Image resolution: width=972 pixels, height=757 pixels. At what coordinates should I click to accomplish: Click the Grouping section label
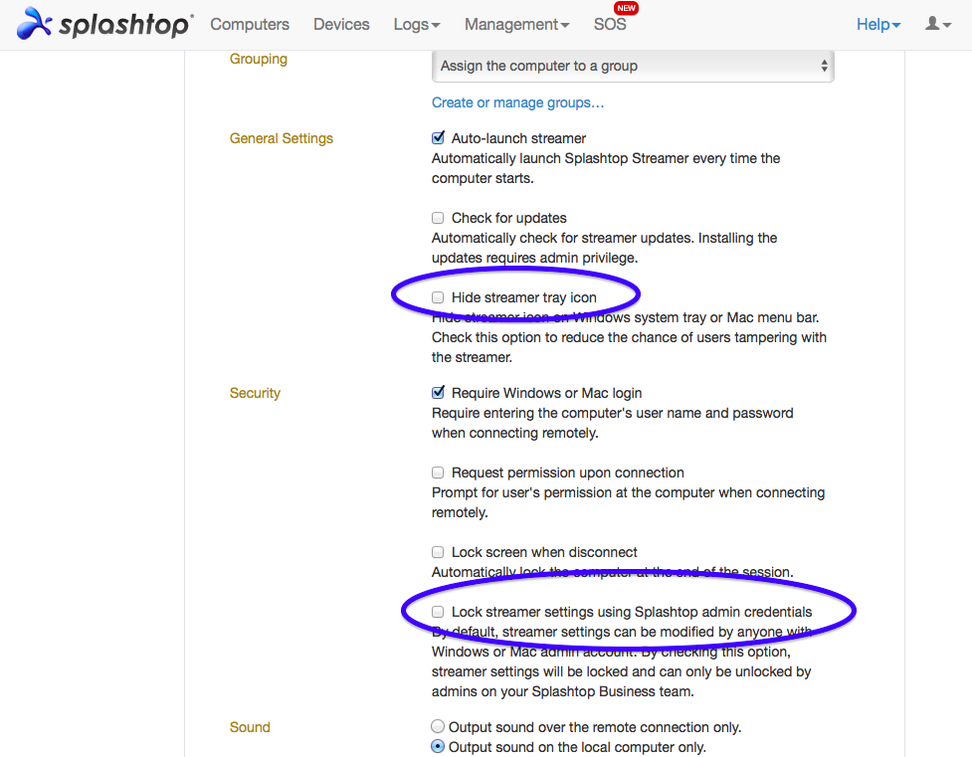pos(259,59)
